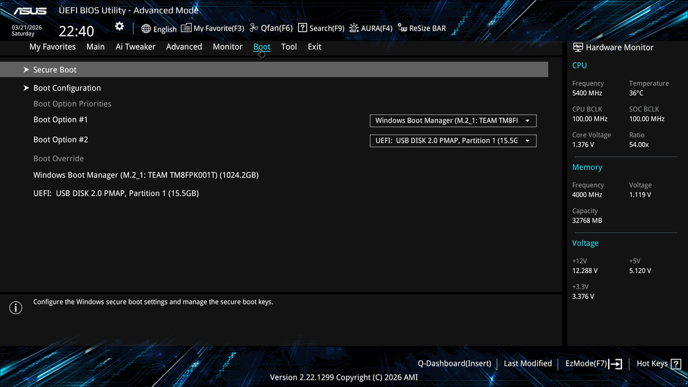Click Last Modified
The width and height of the screenshot is (688, 387).
(527, 363)
